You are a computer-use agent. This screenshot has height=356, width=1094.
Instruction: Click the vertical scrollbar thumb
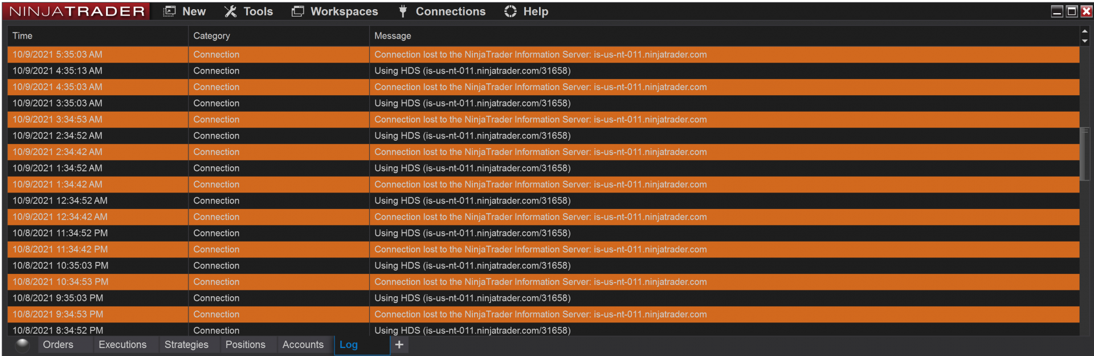pyautogui.click(x=1085, y=154)
